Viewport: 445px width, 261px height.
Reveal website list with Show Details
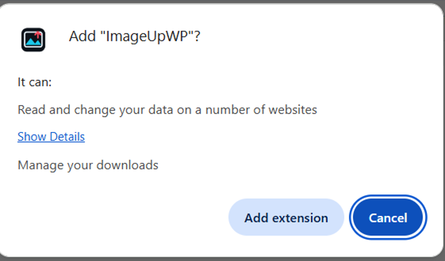click(51, 137)
